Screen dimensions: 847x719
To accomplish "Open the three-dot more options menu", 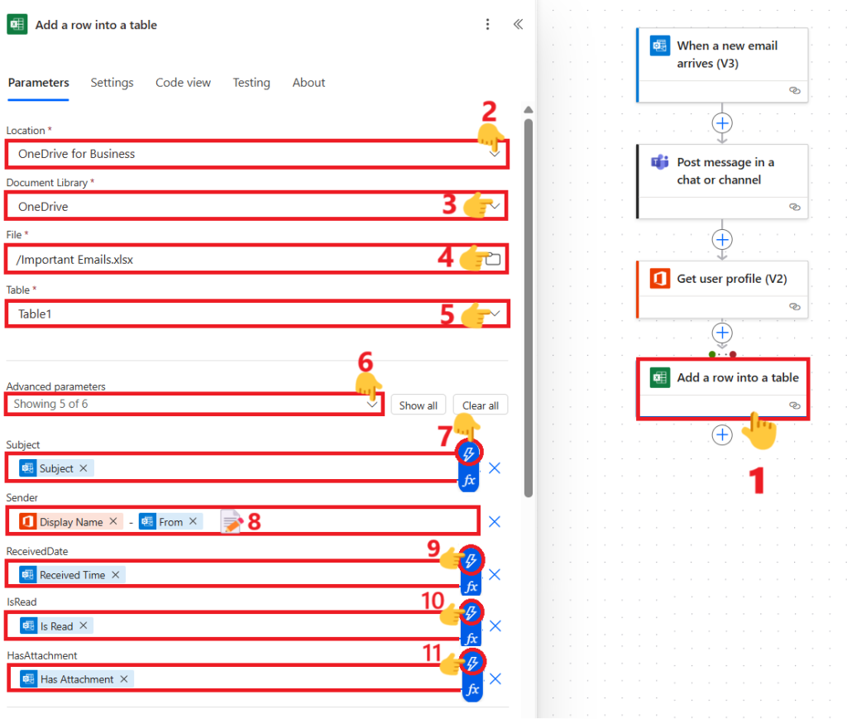I will coord(488,25).
